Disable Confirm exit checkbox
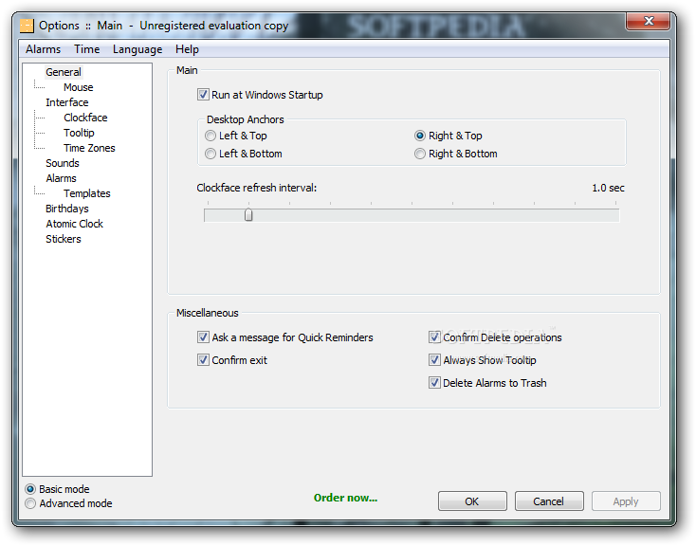The width and height of the screenshot is (696, 546). coord(203,360)
